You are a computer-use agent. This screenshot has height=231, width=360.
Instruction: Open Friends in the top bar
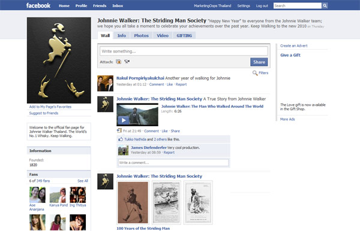tap(100, 6)
